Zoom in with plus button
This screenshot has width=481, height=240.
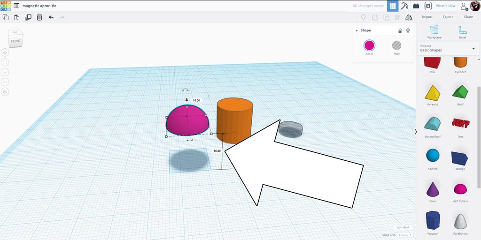tap(5, 72)
